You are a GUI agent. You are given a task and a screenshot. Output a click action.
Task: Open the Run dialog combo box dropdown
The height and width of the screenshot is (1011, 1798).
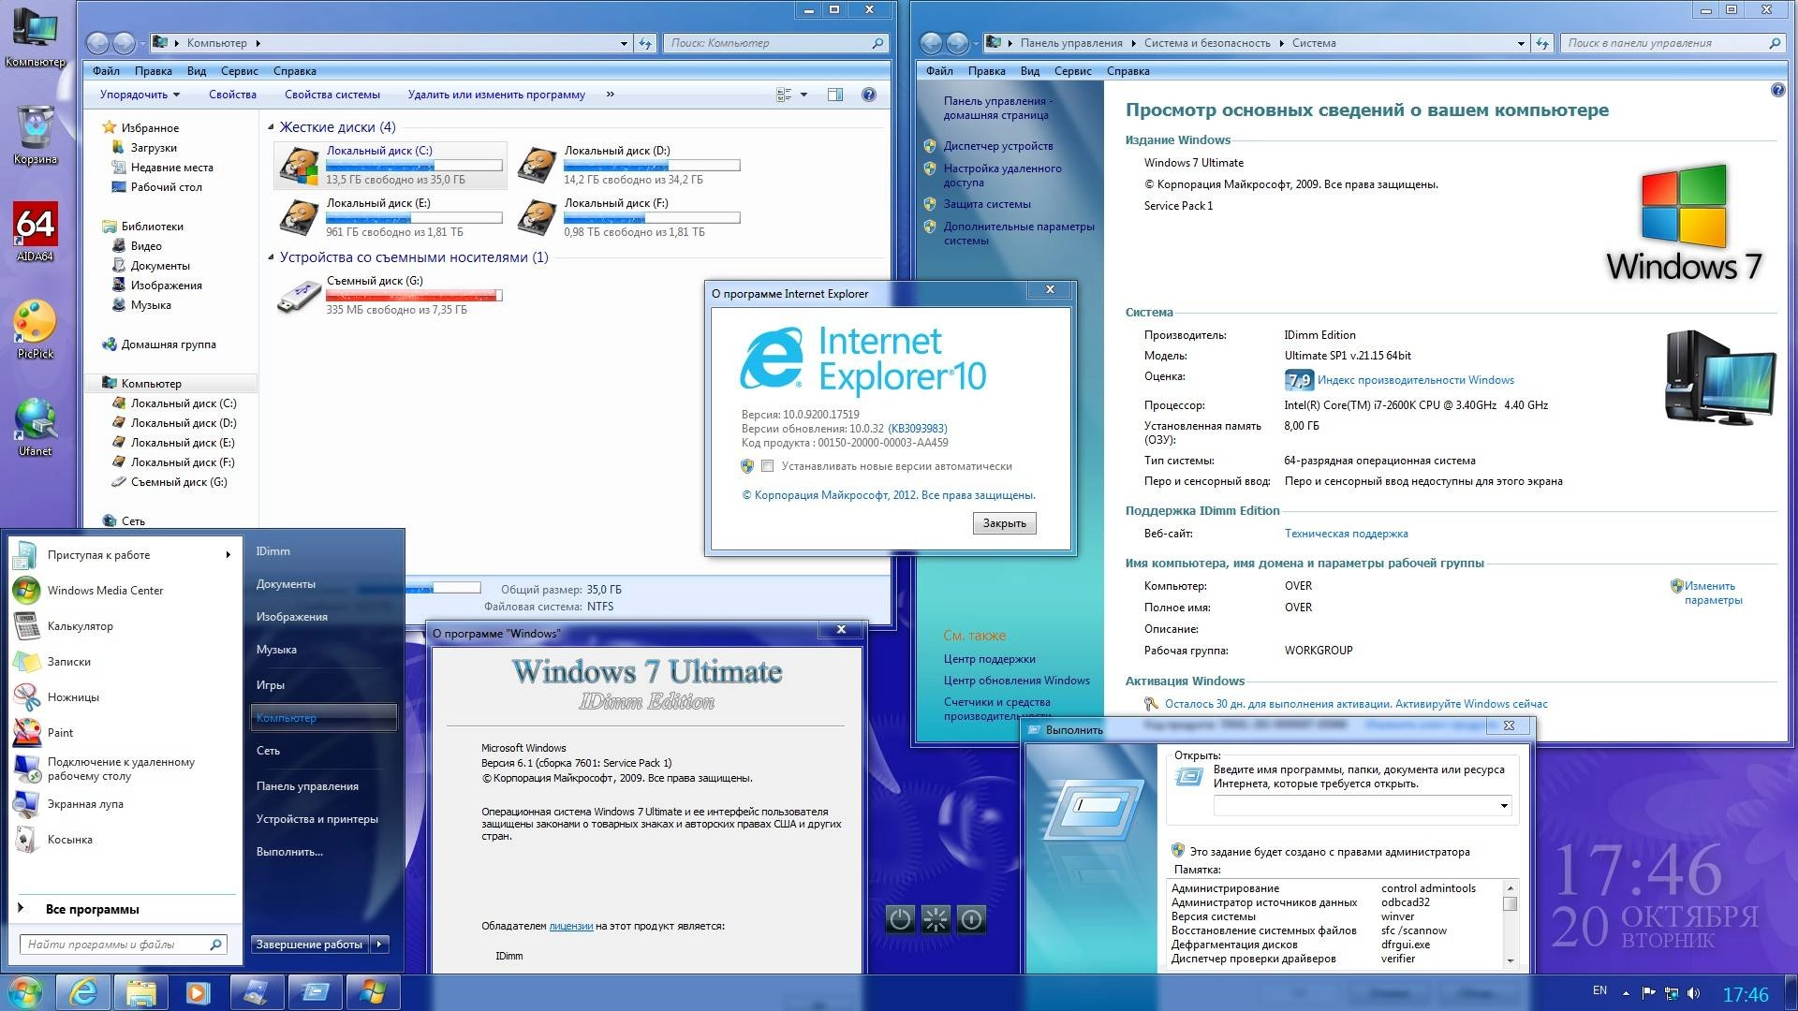pos(1504,806)
